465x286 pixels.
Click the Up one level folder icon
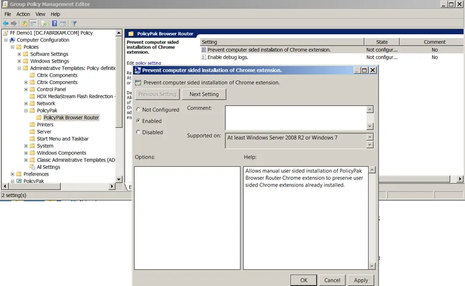[24, 24]
